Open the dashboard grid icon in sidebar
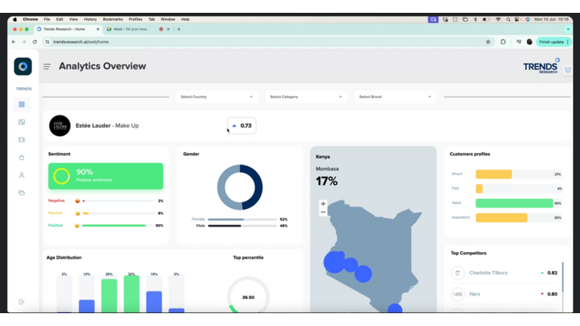580x326 pixels. pyautogui.click(x=22, y=105)
